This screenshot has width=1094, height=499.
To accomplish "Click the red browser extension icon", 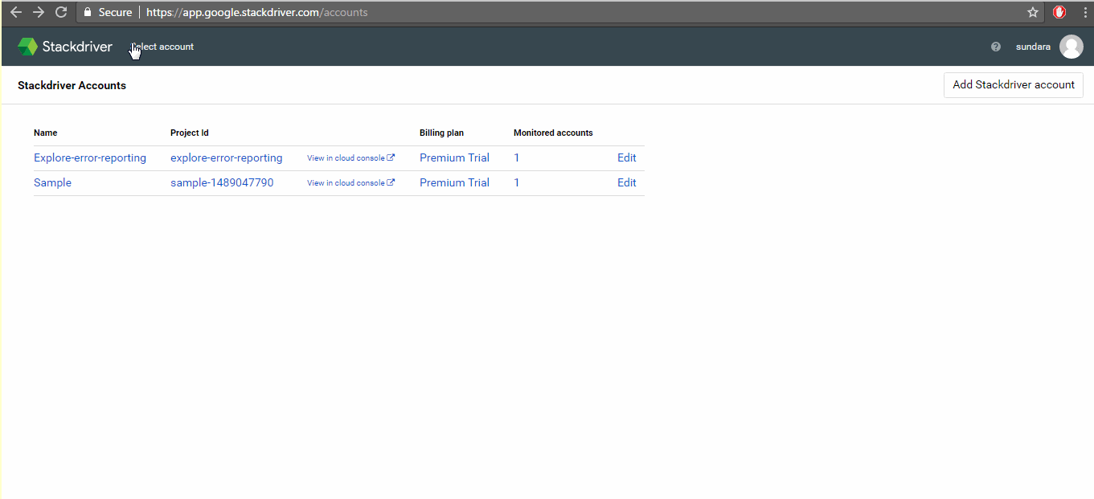I will pos(1059,12).
